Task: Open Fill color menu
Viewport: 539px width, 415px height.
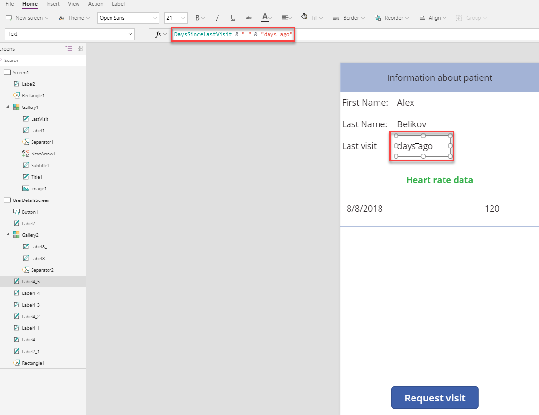Action: coord(312,18)
